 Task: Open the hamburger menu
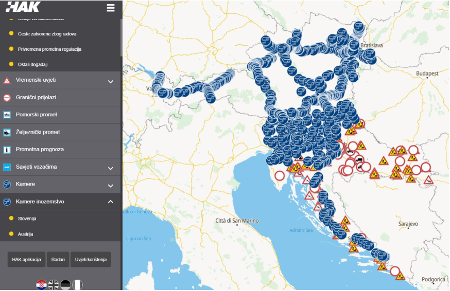pos(110,8)
